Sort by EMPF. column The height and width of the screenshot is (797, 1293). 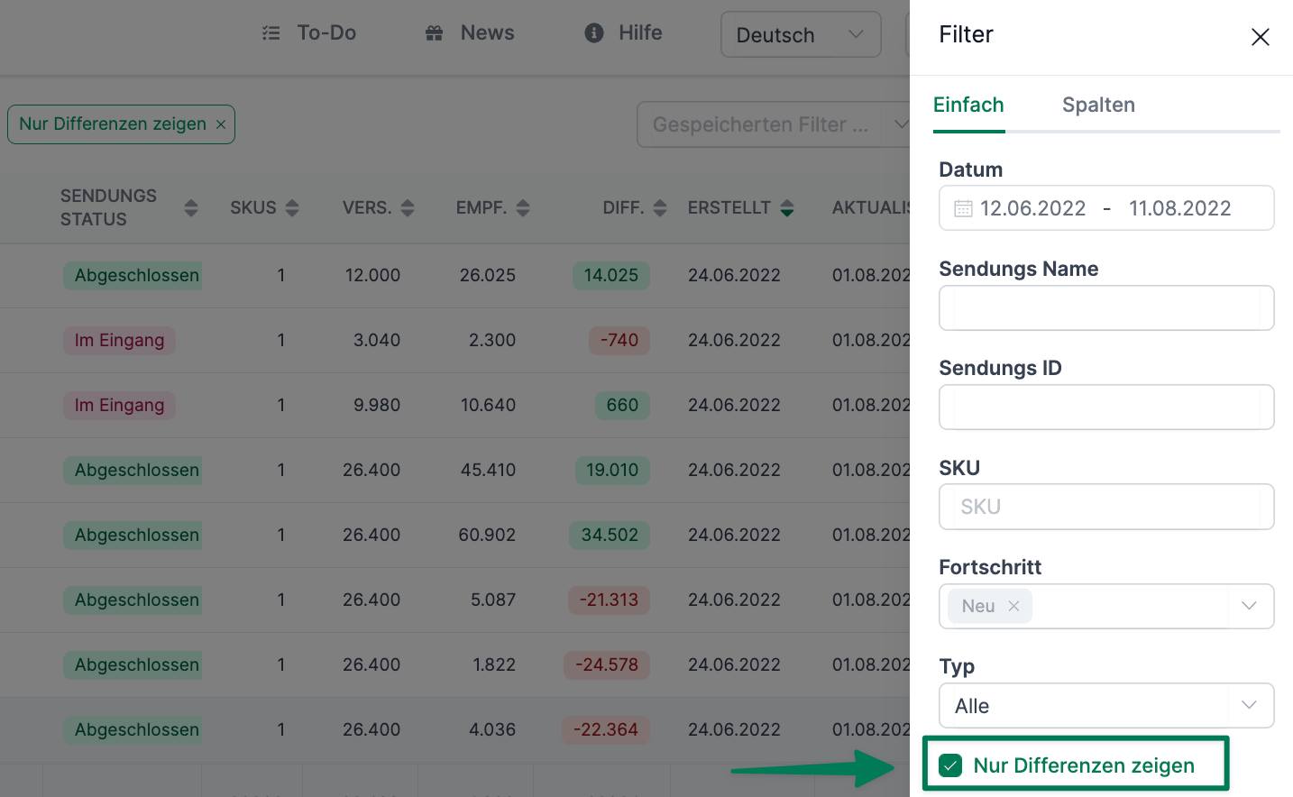point(523,208)
